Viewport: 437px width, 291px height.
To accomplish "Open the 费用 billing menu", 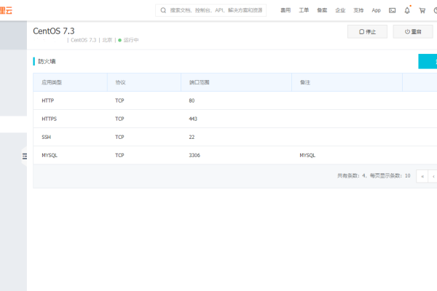I will pyautogui.click(x=286, y=10).
